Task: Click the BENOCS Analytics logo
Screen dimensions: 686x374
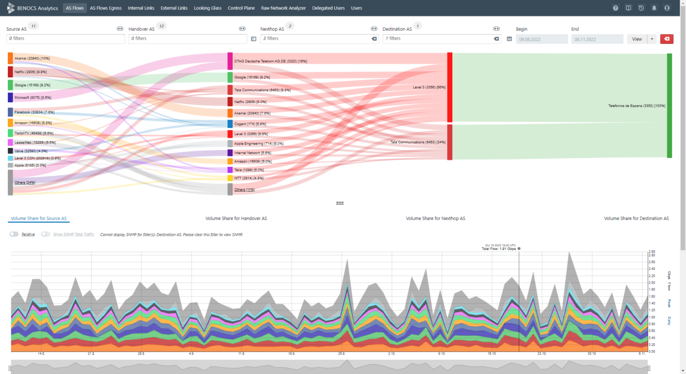Action: click(33, 8)
